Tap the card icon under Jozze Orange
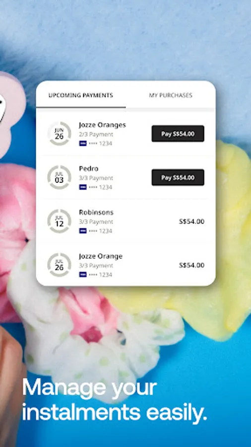Viewport: 251px width, 447px height. (83, 275)
